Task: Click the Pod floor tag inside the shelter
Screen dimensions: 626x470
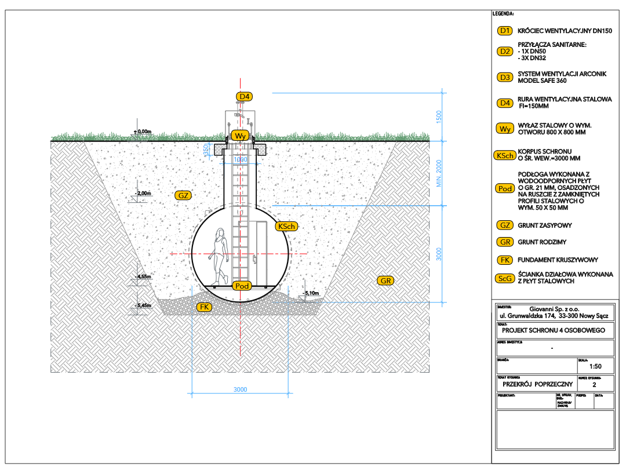Action: click(x=241, y=286)
